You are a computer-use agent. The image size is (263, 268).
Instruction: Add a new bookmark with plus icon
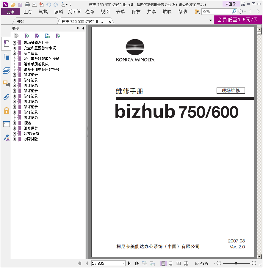(x=27, y=36)
